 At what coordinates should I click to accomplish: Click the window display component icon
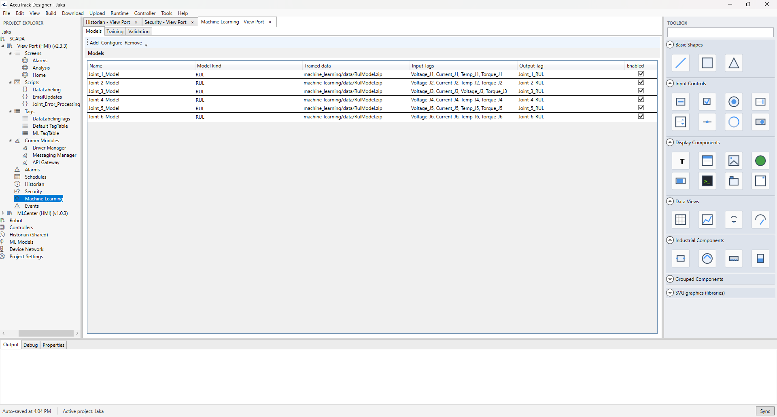(x=707, y=161)
